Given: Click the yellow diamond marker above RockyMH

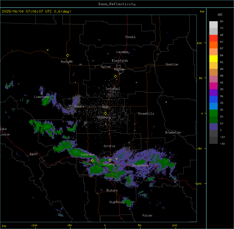Looking at the screenshot, I should [x=68, y=55].
